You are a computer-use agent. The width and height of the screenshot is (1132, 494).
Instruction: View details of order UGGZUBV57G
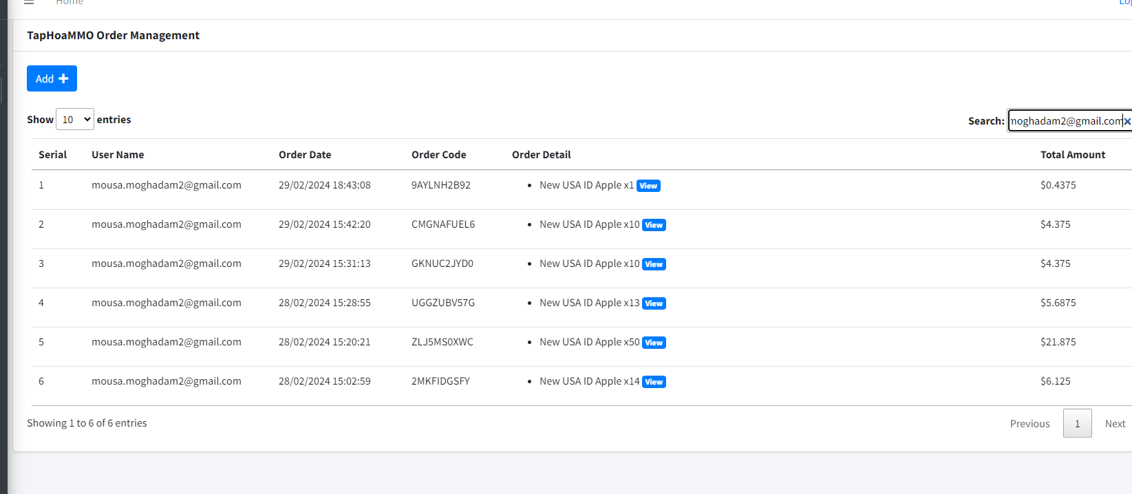coord(654,303)
